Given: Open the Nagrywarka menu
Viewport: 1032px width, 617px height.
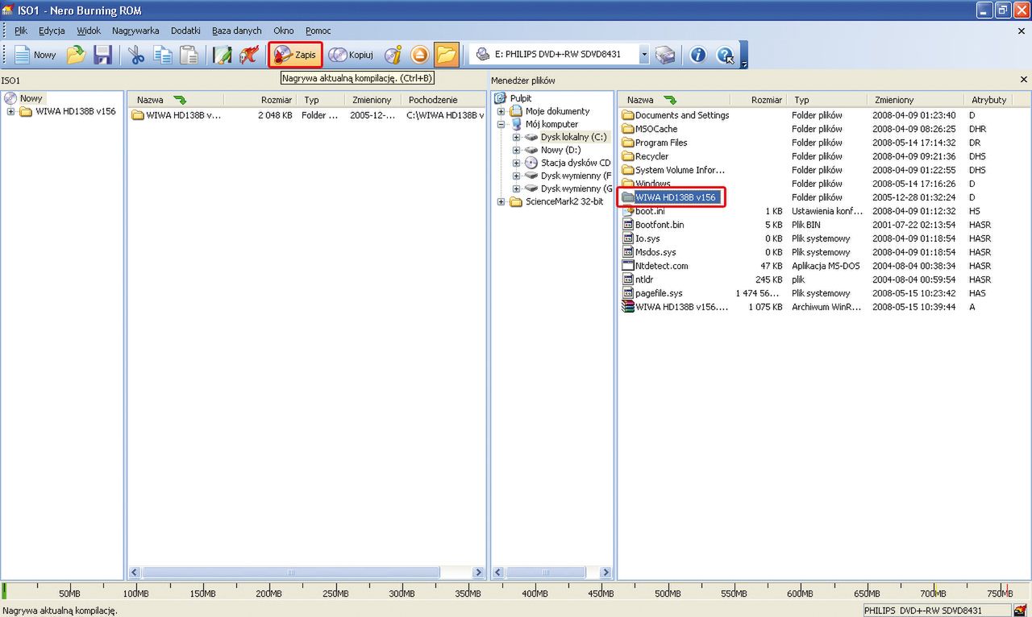Looking at the screenshot, I should [135, 31].
